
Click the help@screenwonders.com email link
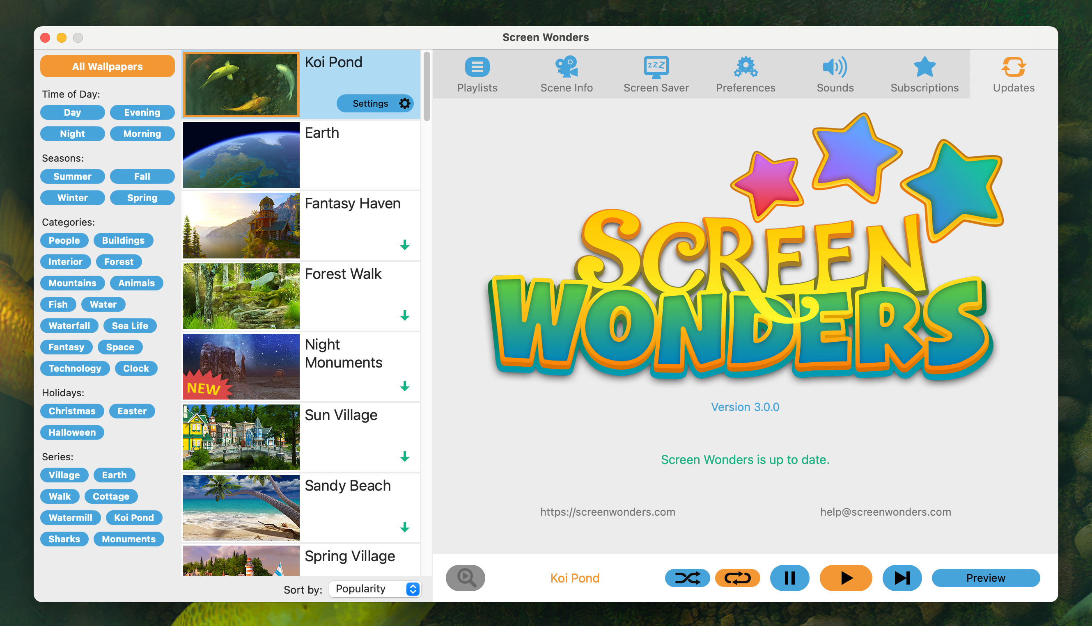tap(885, 512)
